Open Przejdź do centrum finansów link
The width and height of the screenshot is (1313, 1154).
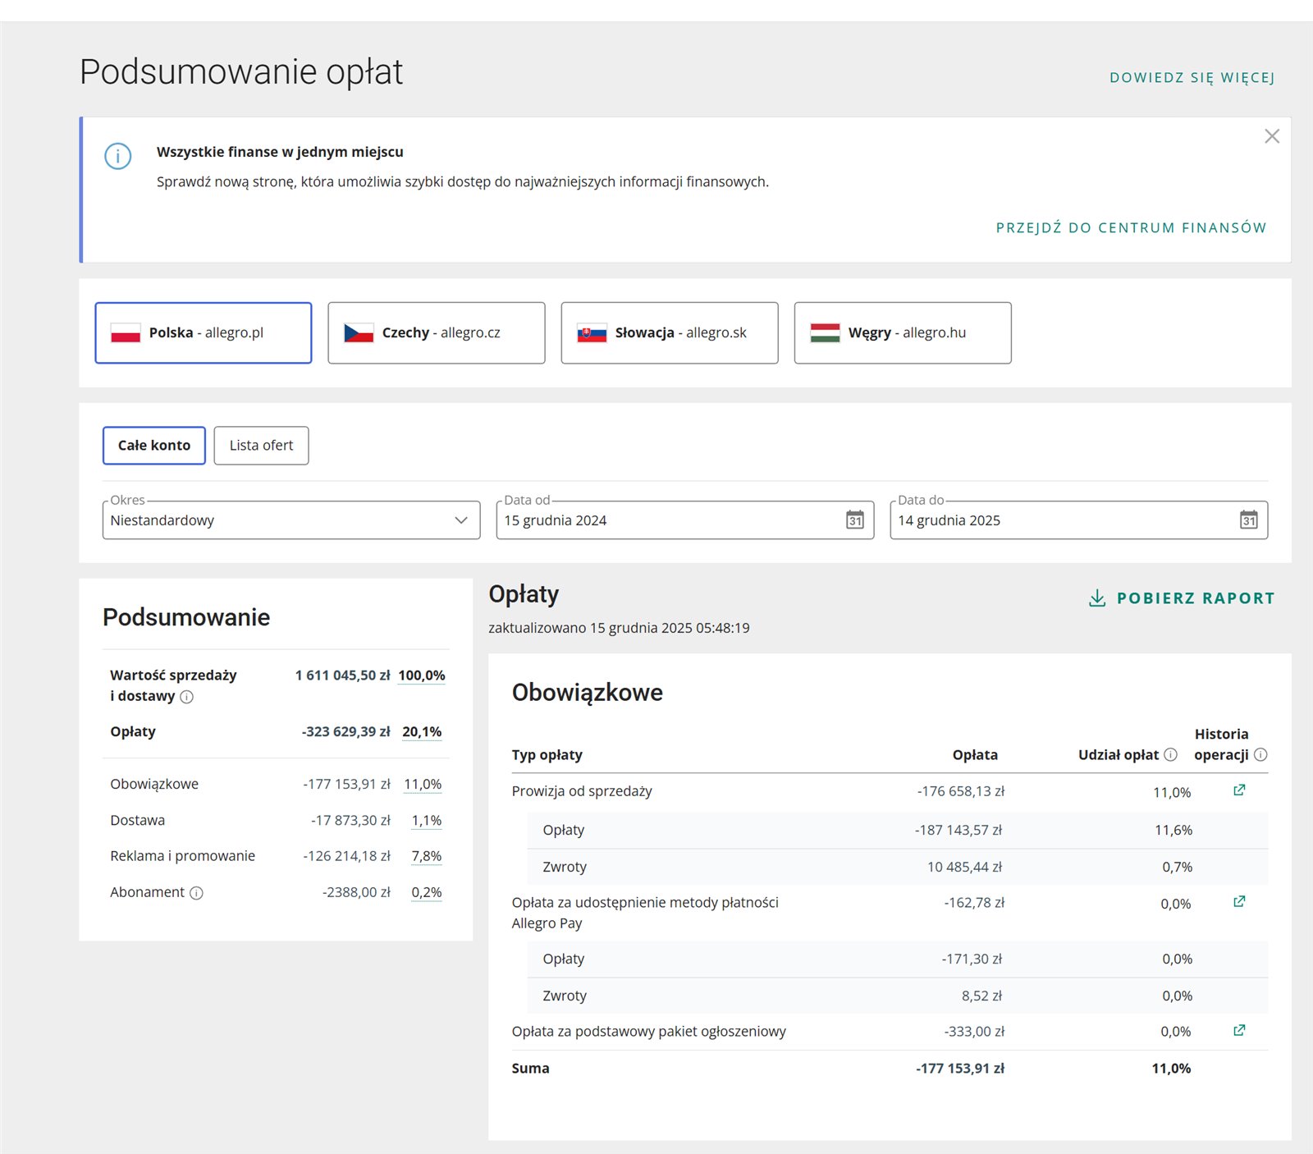pos(1131,228)
